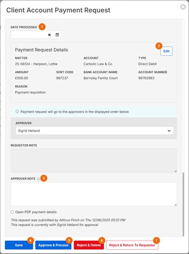Click the orange number 3 marker
The image size is (189, 254).
click(43, 178)
